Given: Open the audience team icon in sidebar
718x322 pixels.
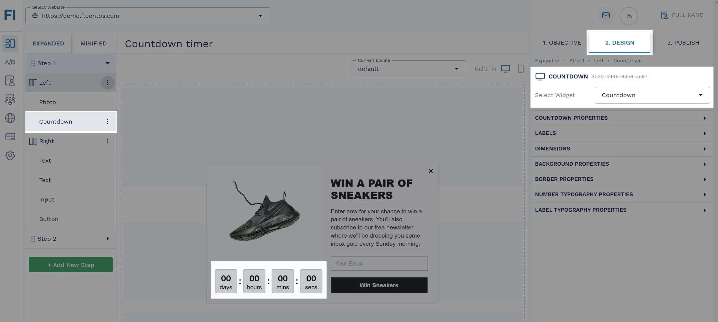Looking at the screenshot, I should pyautogui.click(x=10, y=99).
